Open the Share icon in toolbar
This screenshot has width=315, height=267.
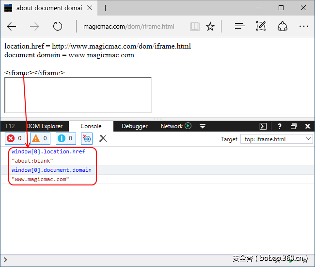pos(283,27)
